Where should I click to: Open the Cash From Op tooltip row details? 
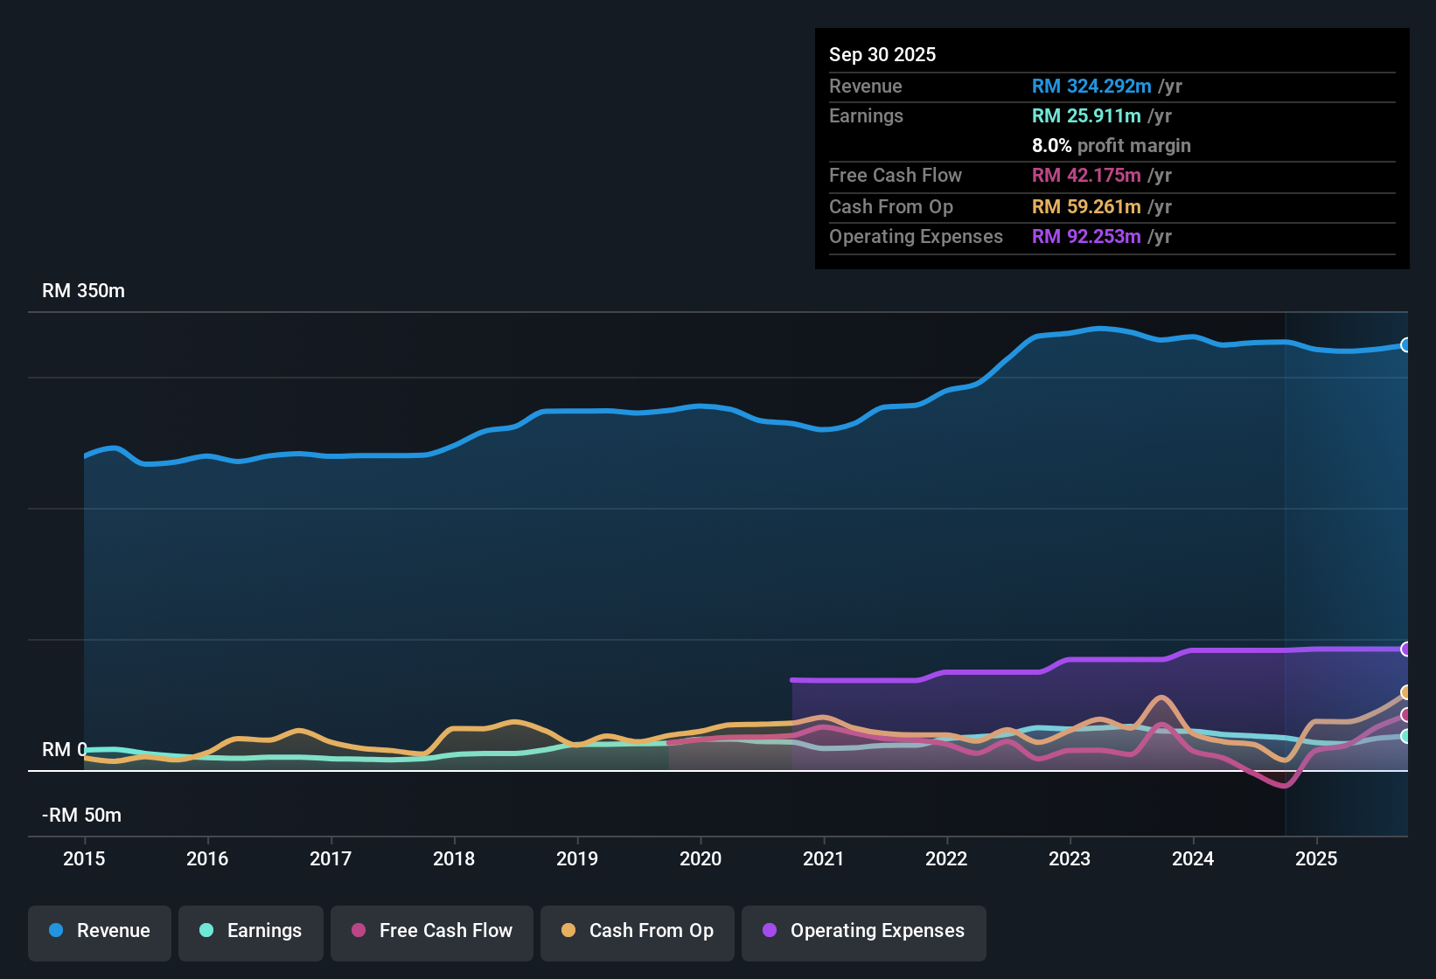coord(1111,207)
